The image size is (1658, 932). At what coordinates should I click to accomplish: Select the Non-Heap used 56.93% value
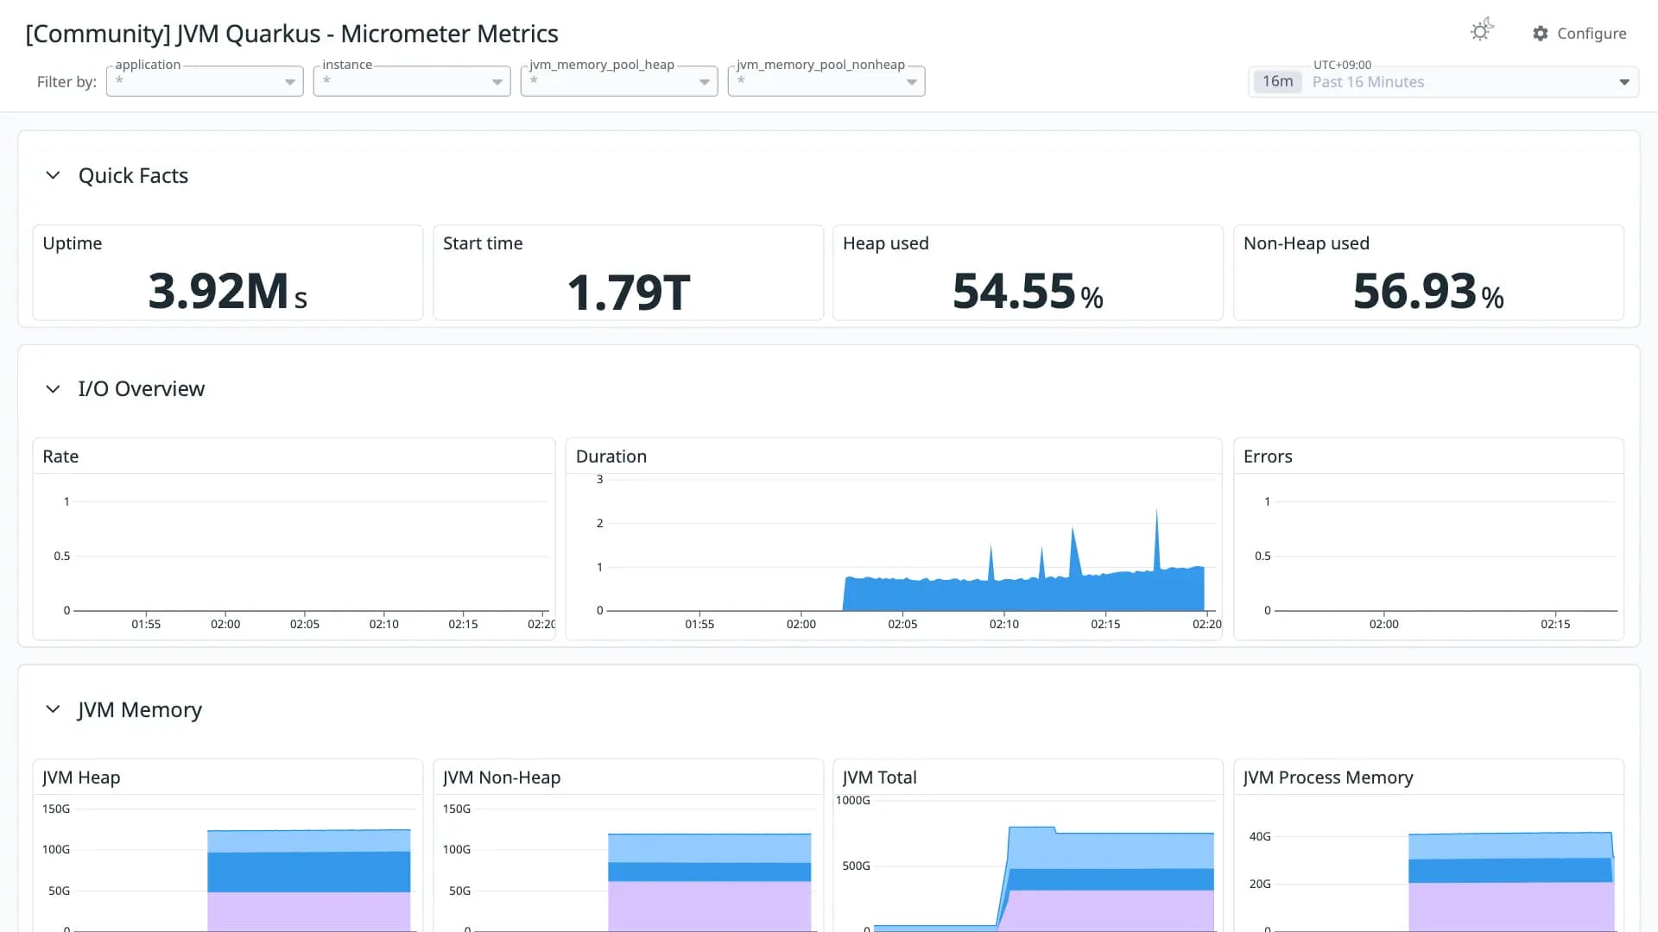1428,291
